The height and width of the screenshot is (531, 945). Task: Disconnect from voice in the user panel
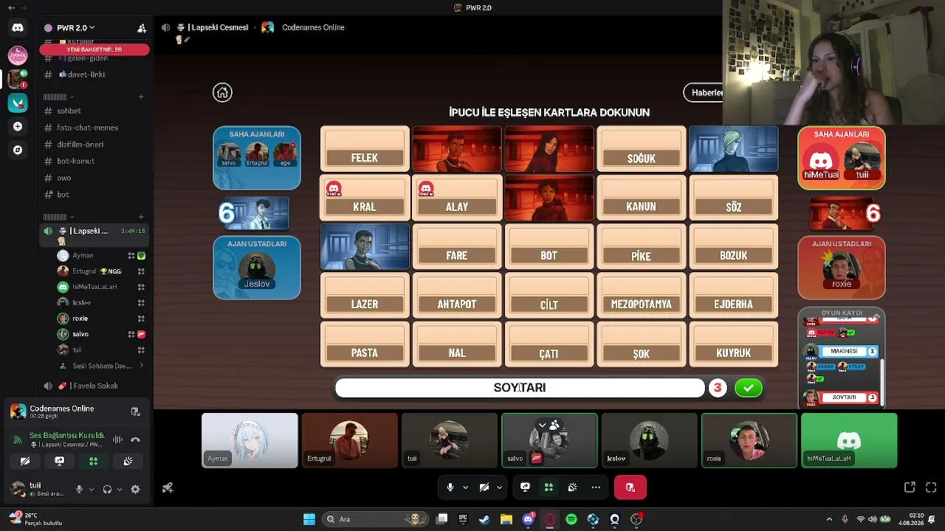pos(135,440)
